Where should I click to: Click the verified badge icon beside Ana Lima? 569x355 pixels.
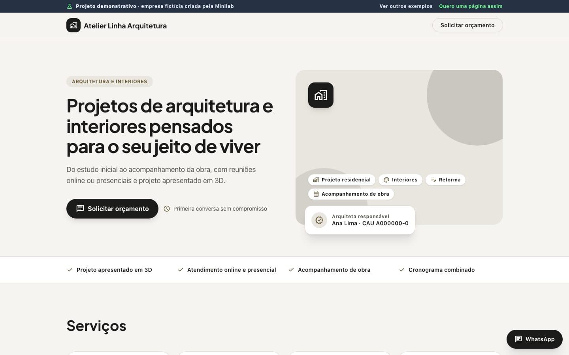click(319, 220)
